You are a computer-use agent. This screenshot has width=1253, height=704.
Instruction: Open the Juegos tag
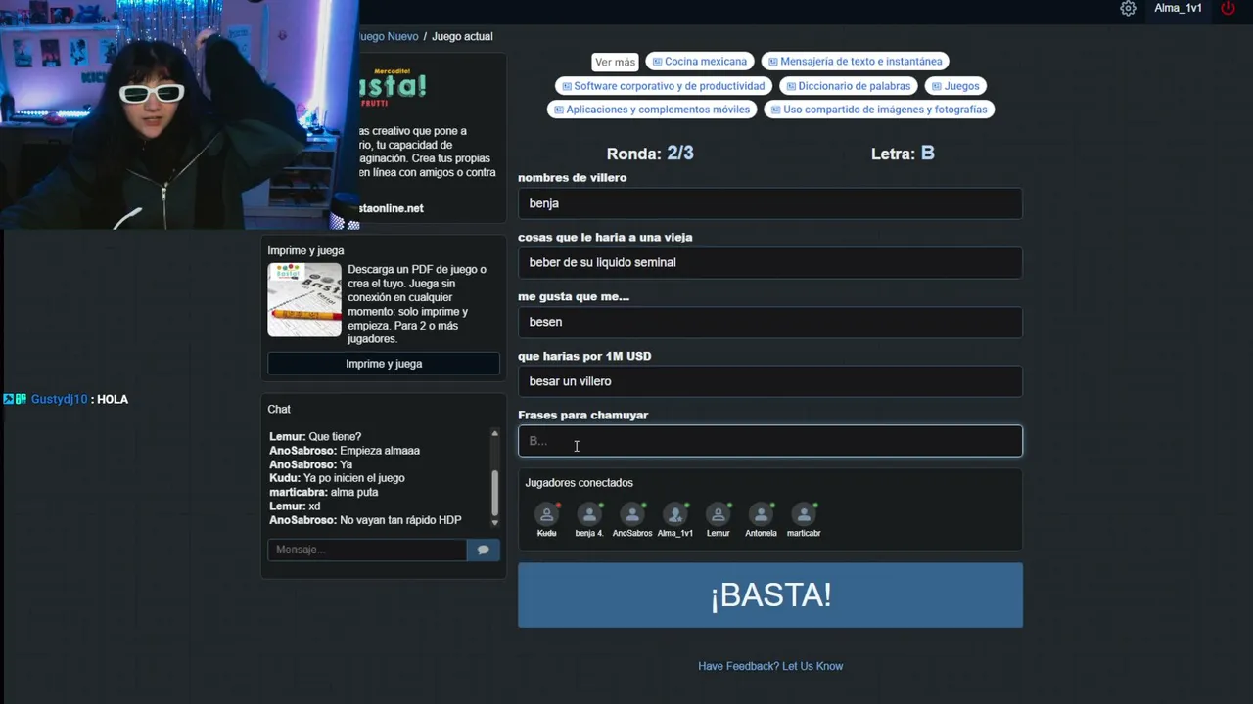click(955, 86)
